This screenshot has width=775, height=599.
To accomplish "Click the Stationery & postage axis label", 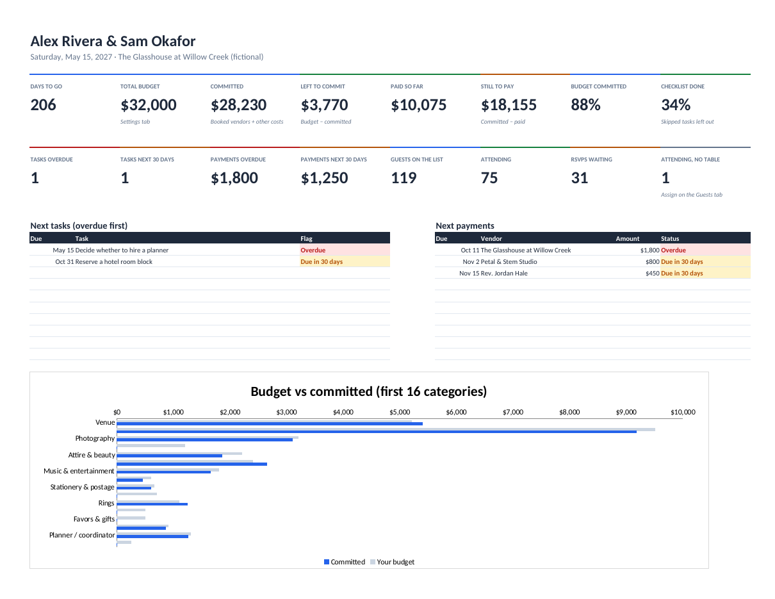I will pos(83,487).
